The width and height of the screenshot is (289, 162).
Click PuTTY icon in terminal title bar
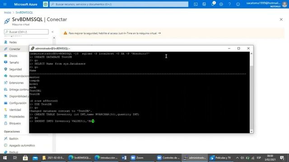33,49
